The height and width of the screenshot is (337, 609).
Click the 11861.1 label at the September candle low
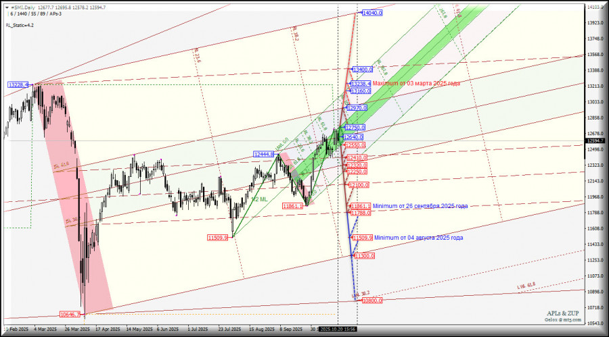pyautogui.click(x=293, y=206)
